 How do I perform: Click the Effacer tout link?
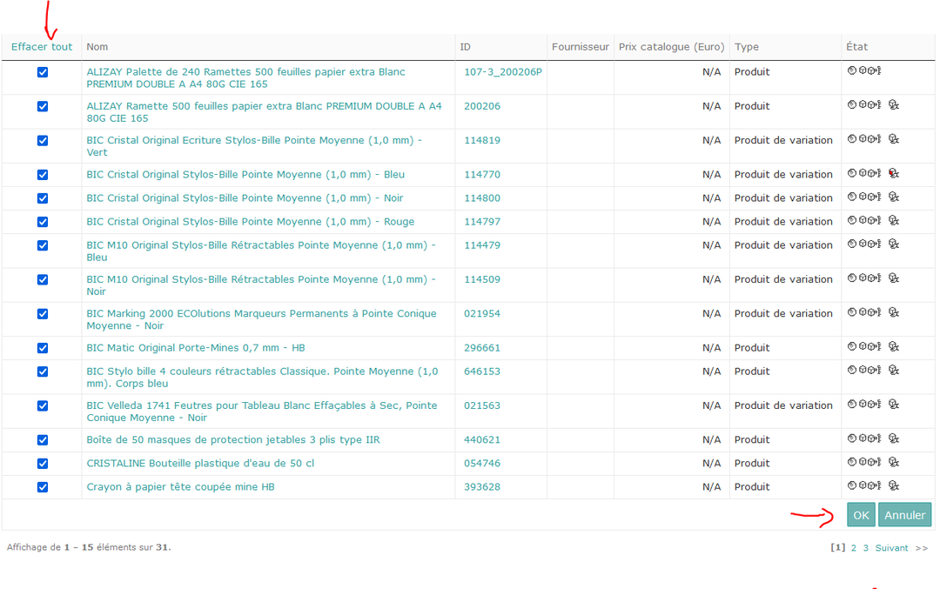[42, 47]
